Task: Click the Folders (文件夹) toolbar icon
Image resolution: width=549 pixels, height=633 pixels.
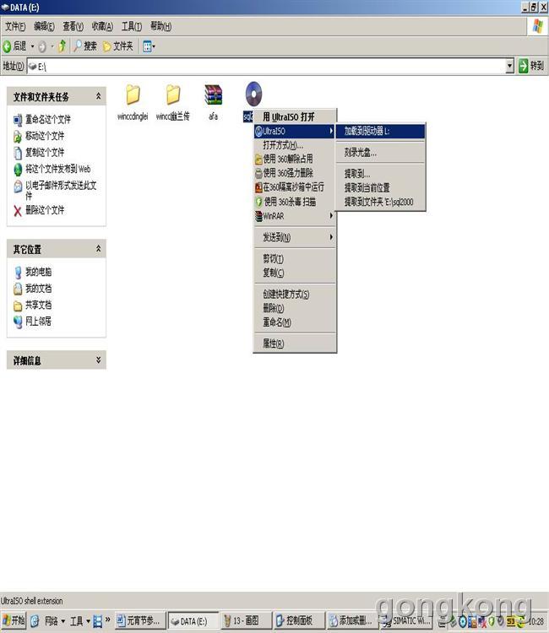Action: coord(117,46)
